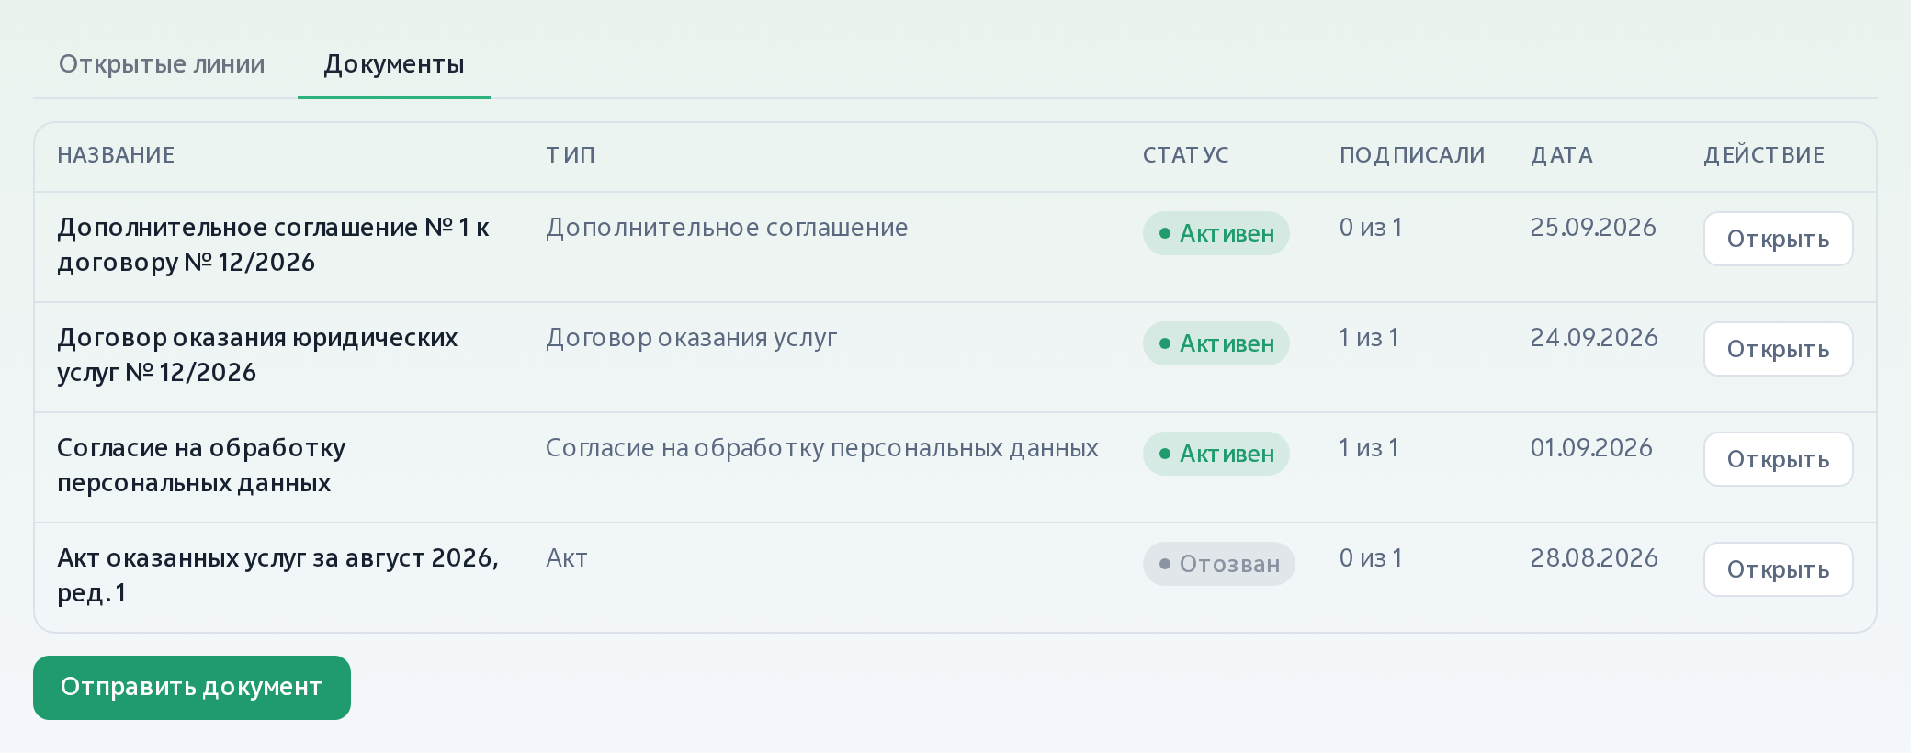Click 1 из 1 in the 24.09.2026 row

click(1369, 338)
